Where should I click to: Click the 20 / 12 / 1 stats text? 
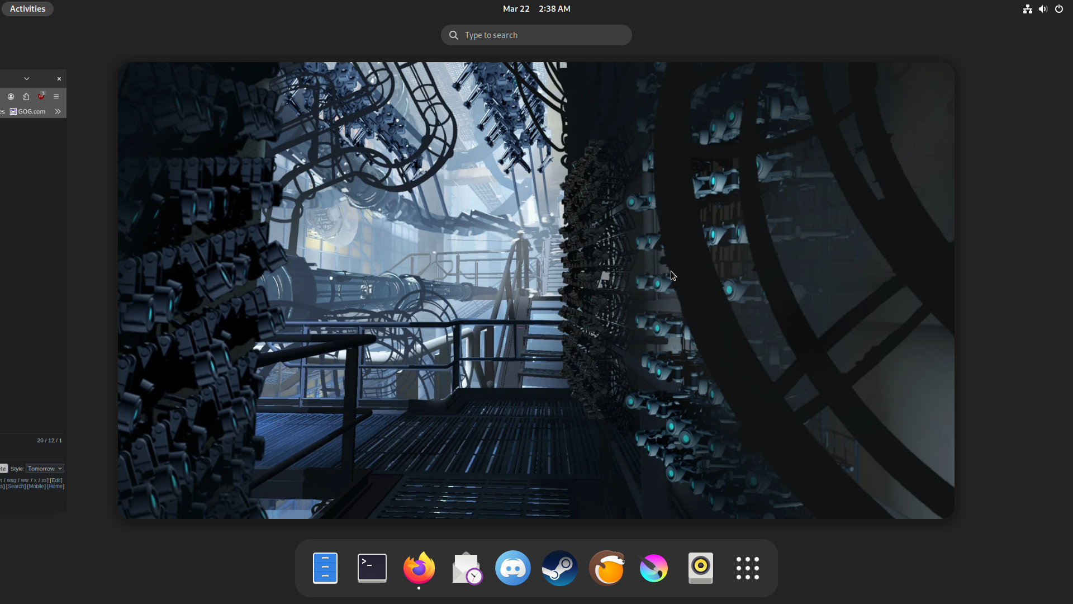(49, 441)
